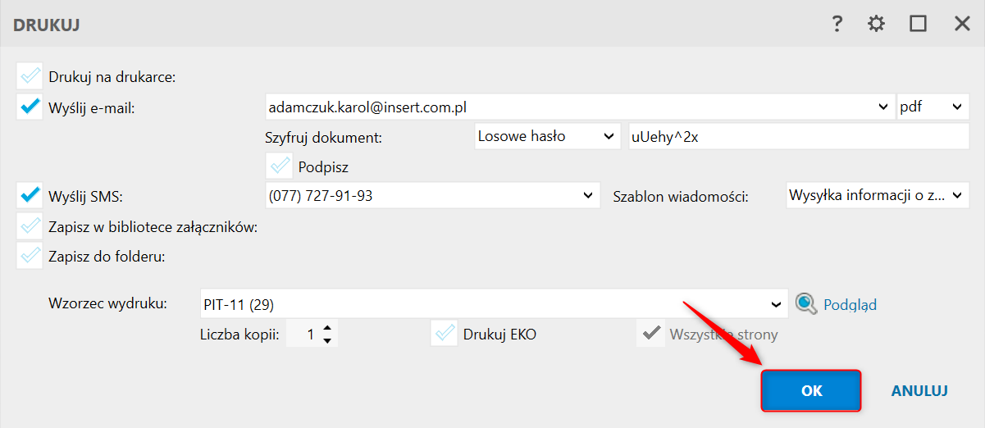Image resolution: width=985 pixels, height=428 pixels.
Task: Maximize the Drukuj dialog window
Action: [x=918, y=24]
